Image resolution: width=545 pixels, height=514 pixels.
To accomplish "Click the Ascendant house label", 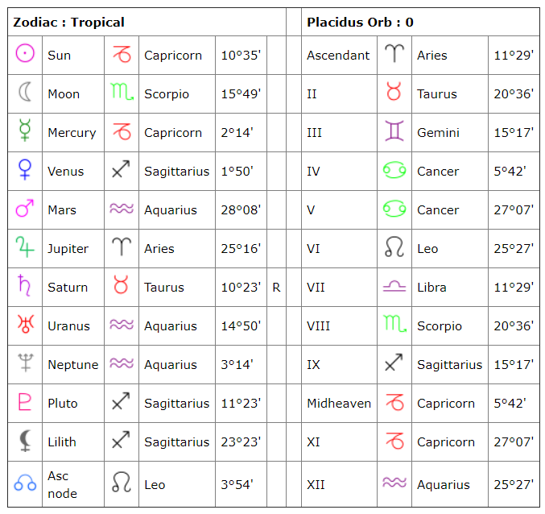I will coord(338,55).
